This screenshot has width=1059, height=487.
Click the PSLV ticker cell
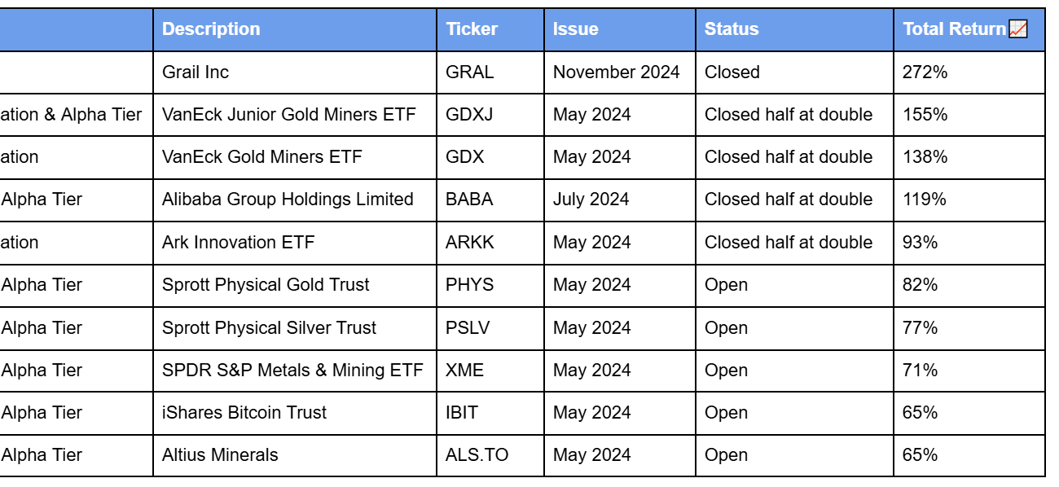coord(490,328)
